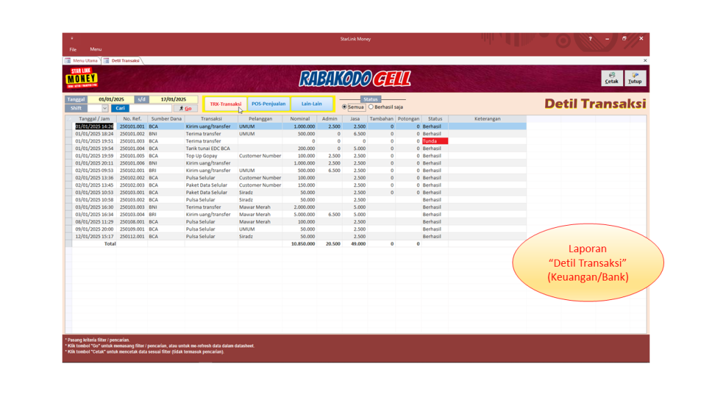Click start date field 01/01/2025
The height and width of the screenshot is (400, 712).
coord(111,99)
